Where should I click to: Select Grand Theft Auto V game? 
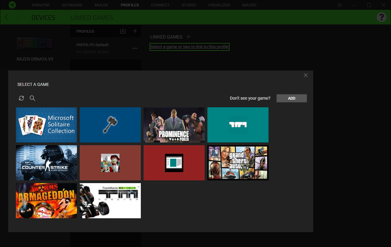pos(238,163)
